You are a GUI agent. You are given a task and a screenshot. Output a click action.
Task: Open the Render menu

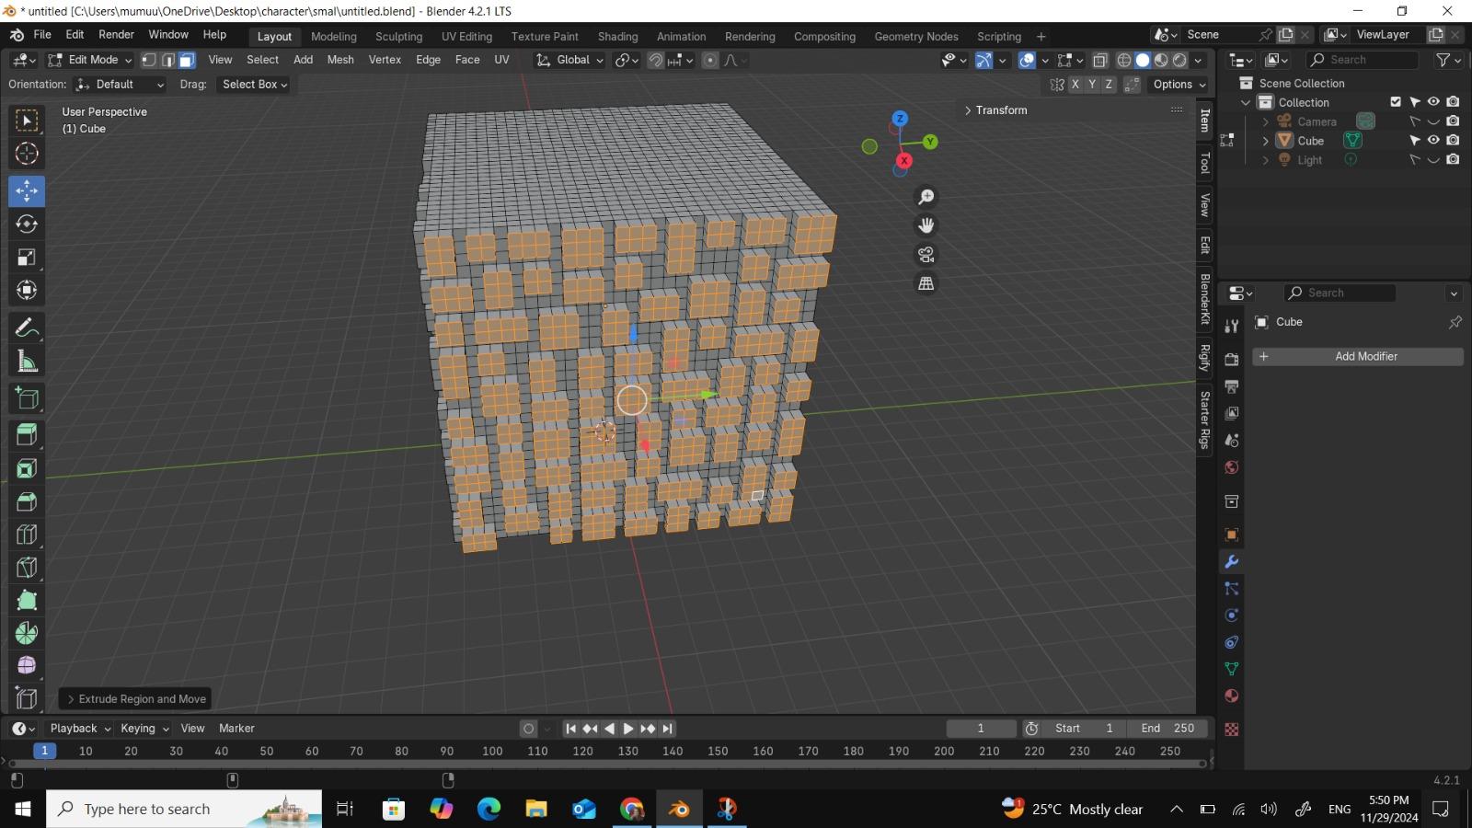116,35
